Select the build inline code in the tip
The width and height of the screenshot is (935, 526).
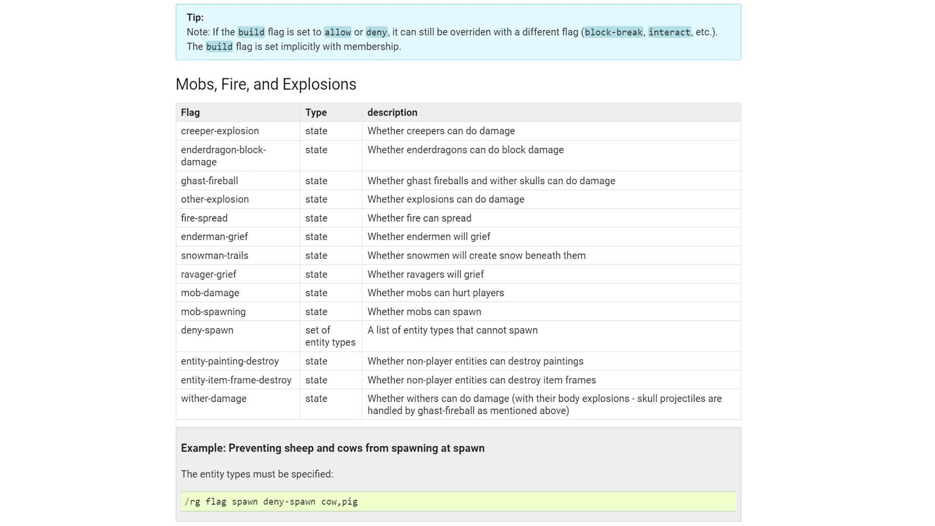pyautogui.click(x=251, y=32)
